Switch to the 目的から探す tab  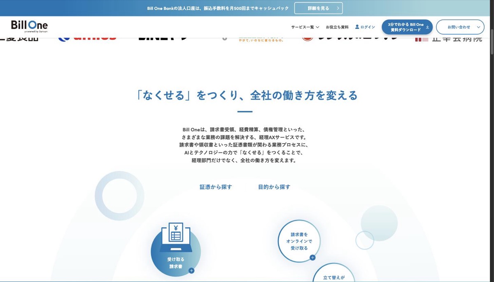coord(274,187)
